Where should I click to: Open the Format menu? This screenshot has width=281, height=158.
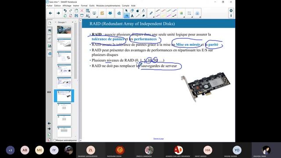pyautogui.click(x=84, y=6)
